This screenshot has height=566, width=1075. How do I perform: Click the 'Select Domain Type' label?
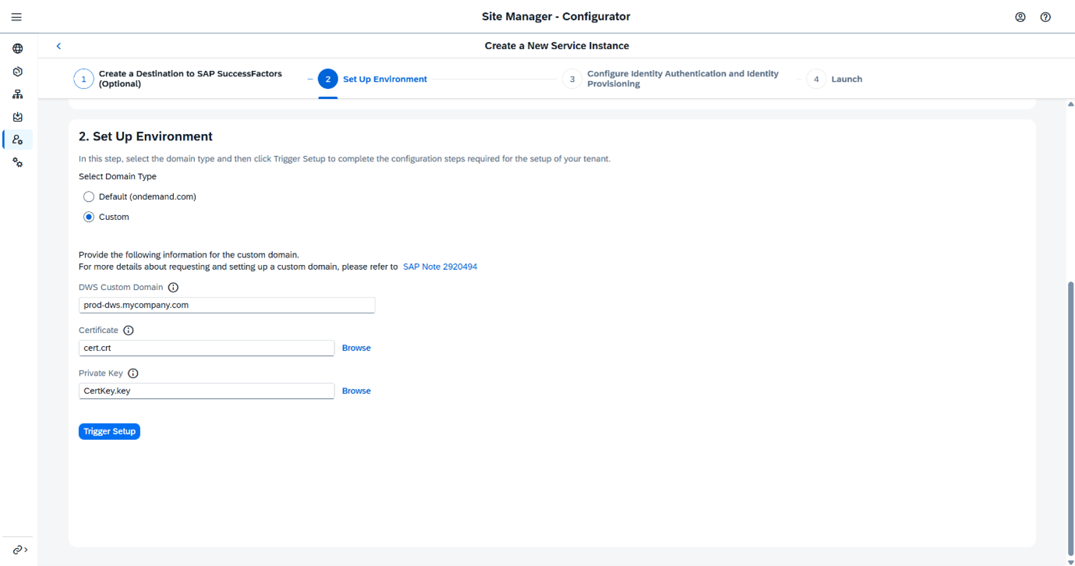[118, 177]
